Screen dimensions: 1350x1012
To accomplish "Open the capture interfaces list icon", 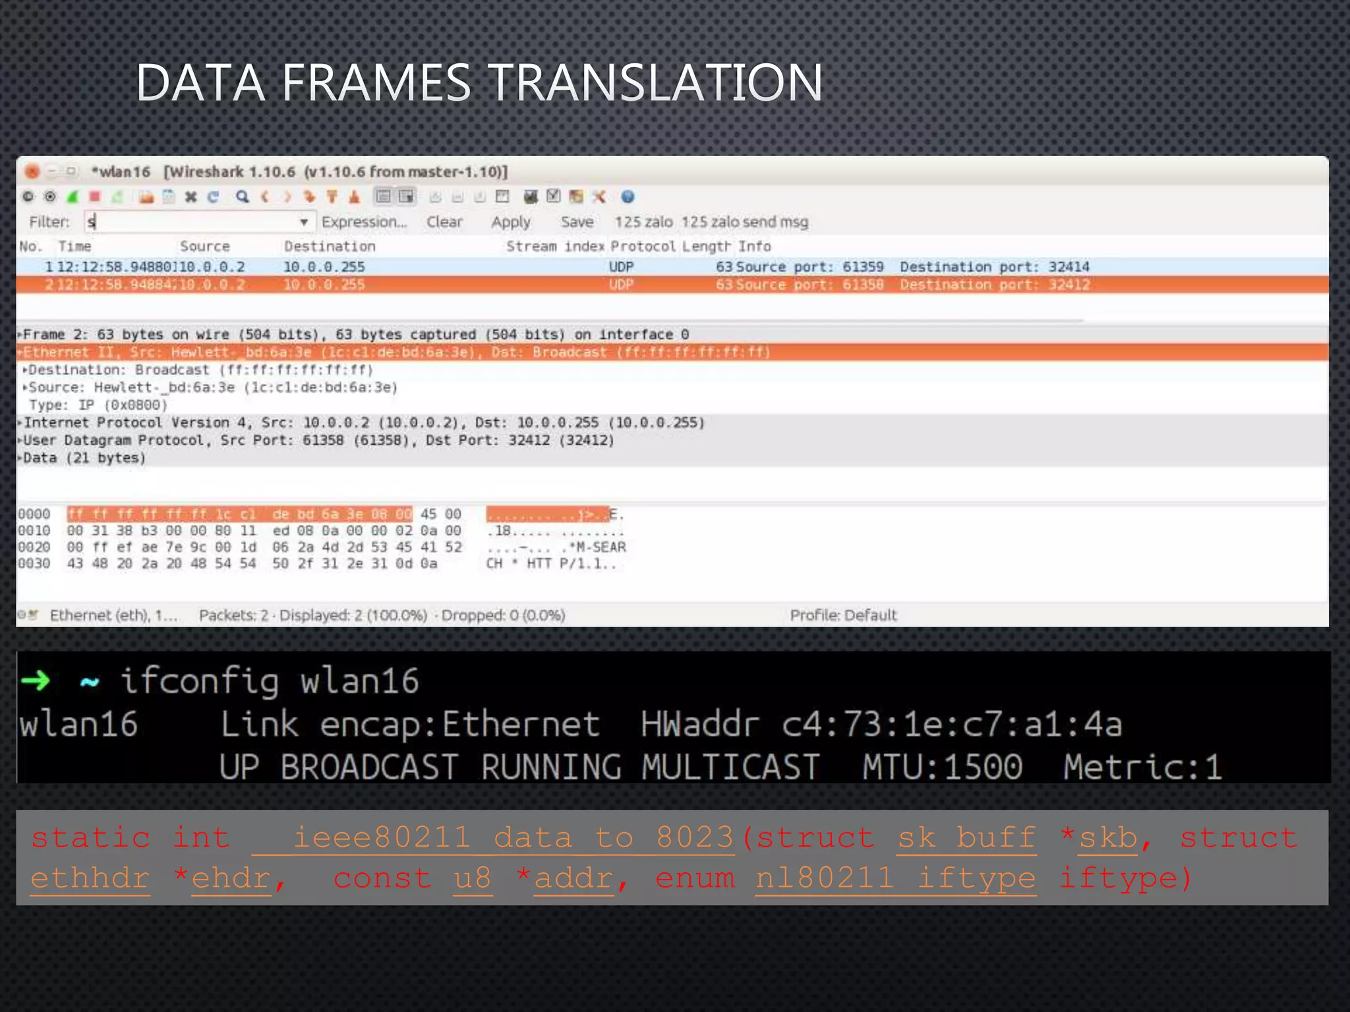I will click(x=28, y=196).
